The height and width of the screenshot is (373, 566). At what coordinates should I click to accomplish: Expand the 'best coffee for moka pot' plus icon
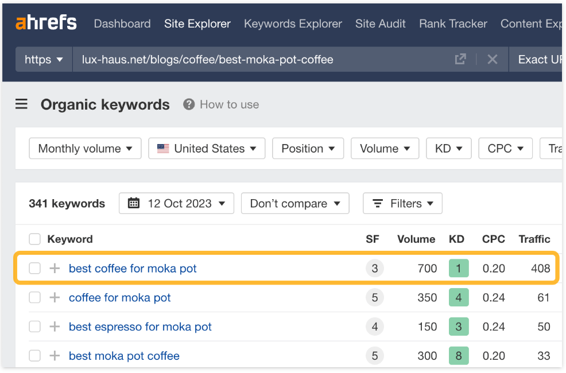(55, 268)
